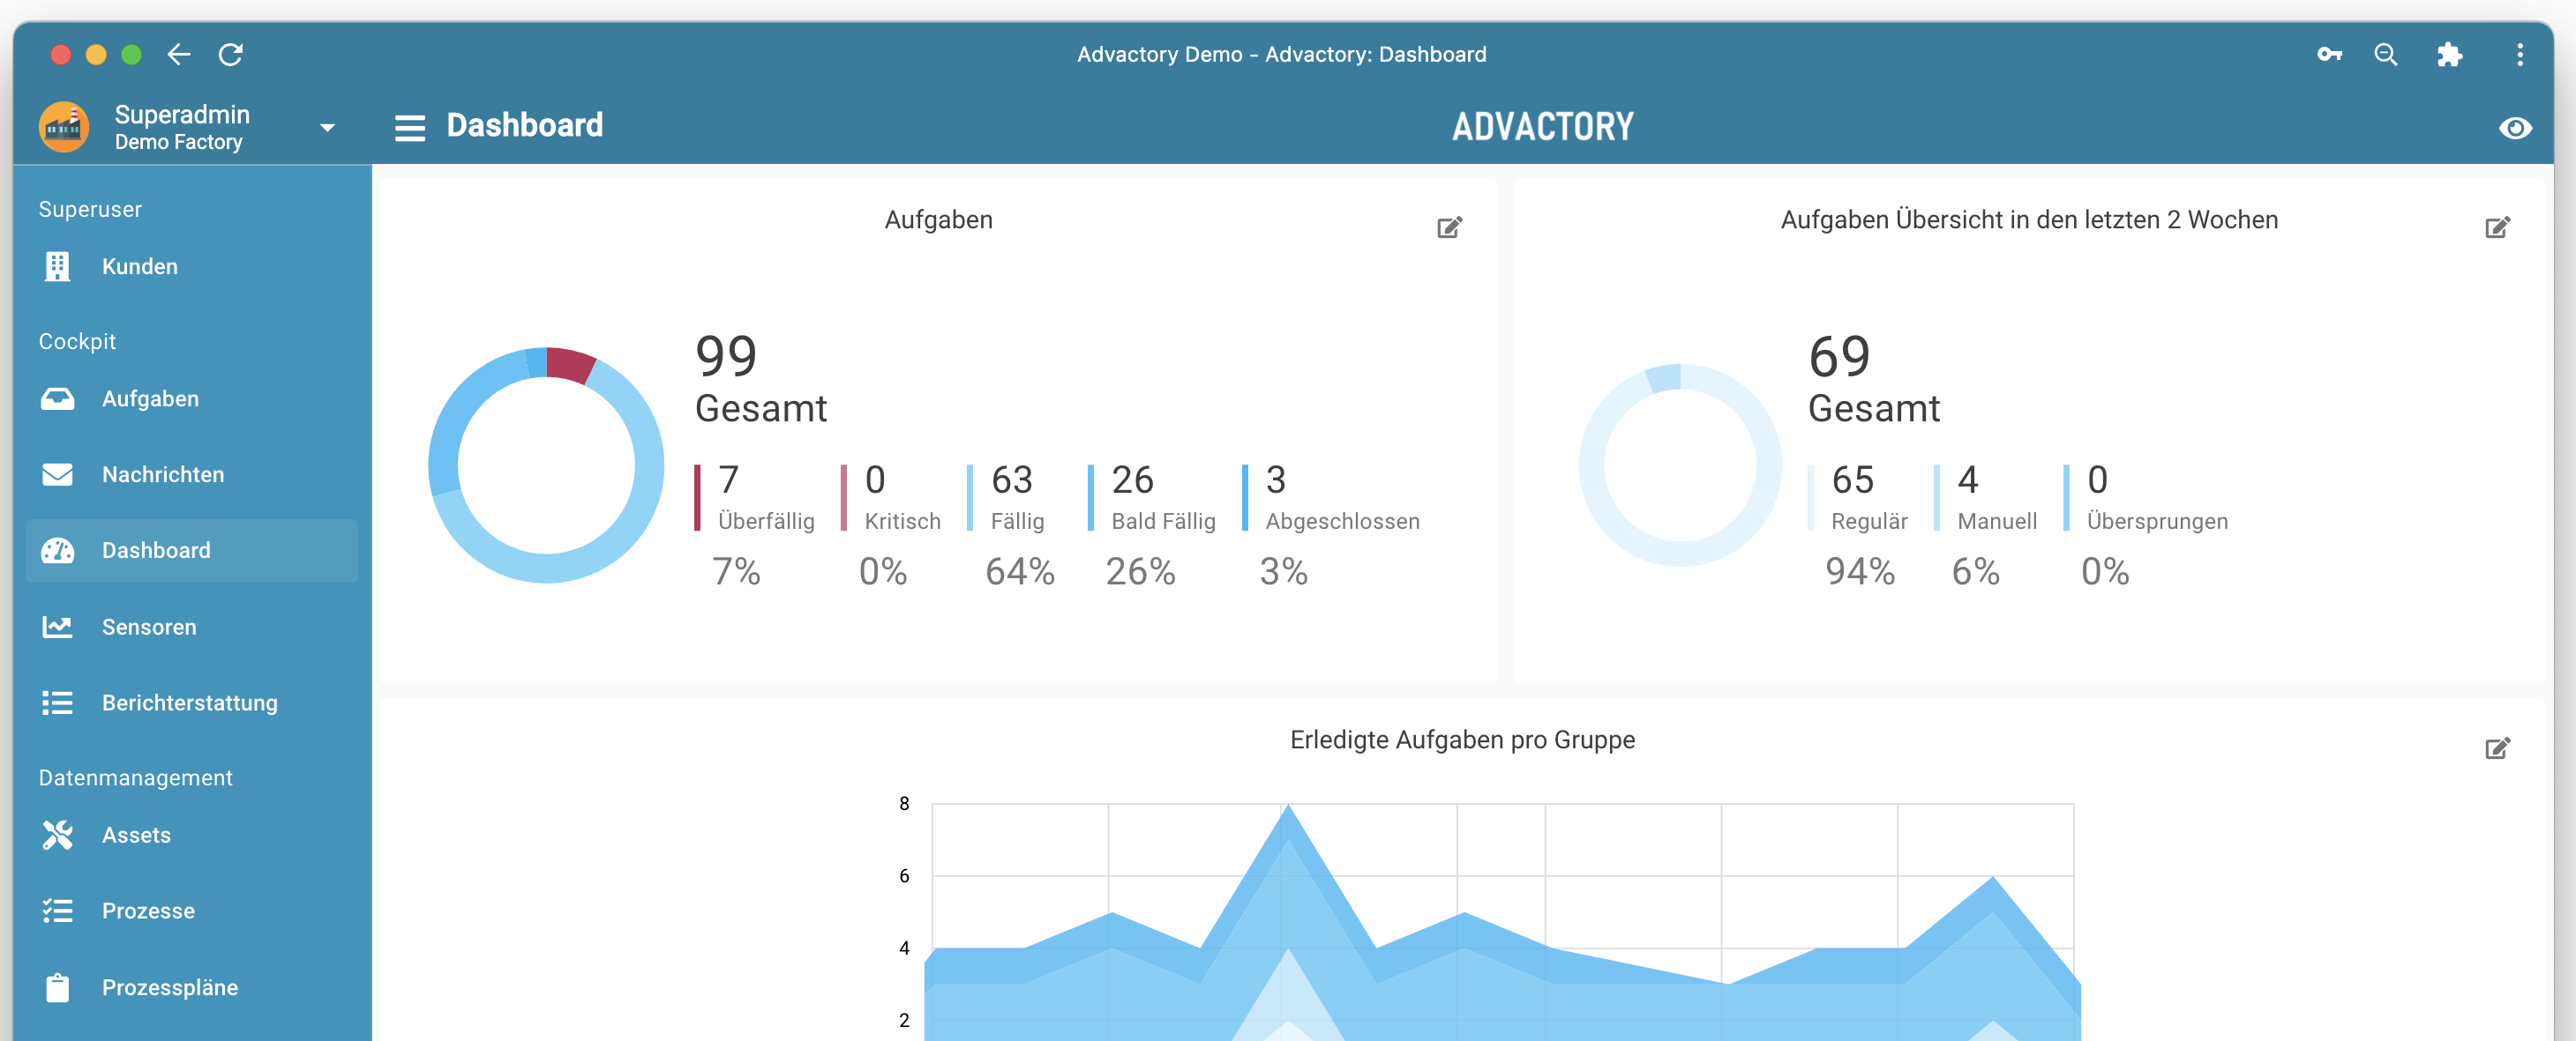Click the 26 Bald Fällig statistic
2576x1041 pixels.
tap(1153, 497)
